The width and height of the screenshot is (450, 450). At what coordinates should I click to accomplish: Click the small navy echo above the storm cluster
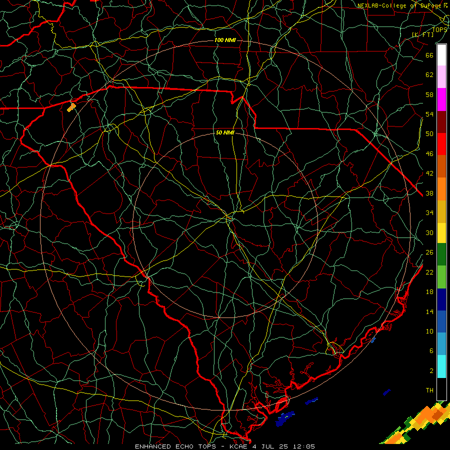tap(387, 392)
